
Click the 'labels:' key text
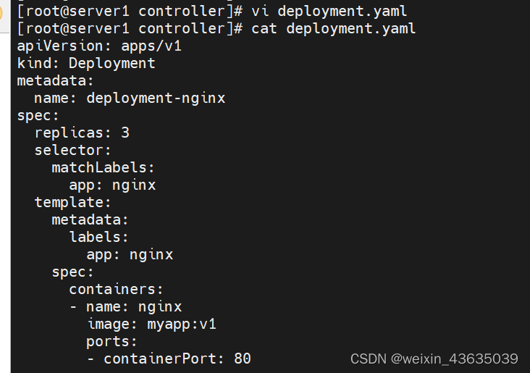[x=99, y=237]
